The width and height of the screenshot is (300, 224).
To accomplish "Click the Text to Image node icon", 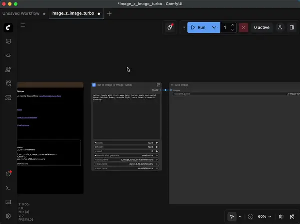I will 94,85.
